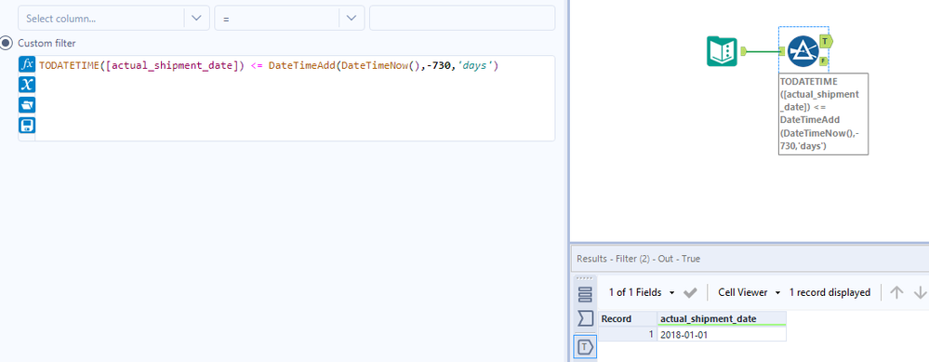Click the Filter tool annotation text box

824,114
